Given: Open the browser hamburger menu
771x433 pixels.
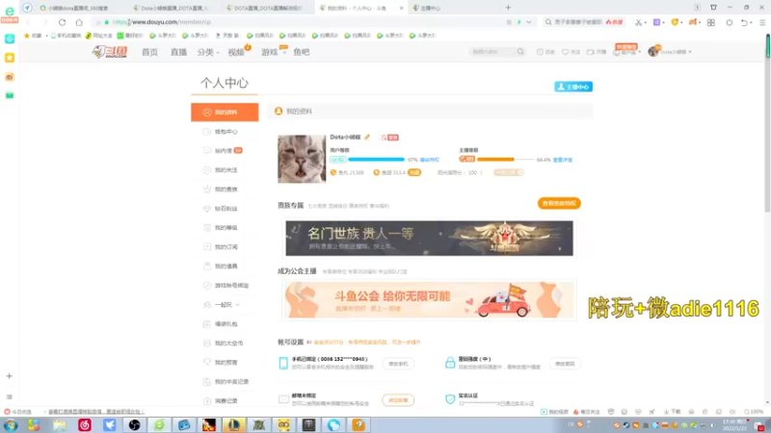Looking at the screenshot, I should click(762, 22).
